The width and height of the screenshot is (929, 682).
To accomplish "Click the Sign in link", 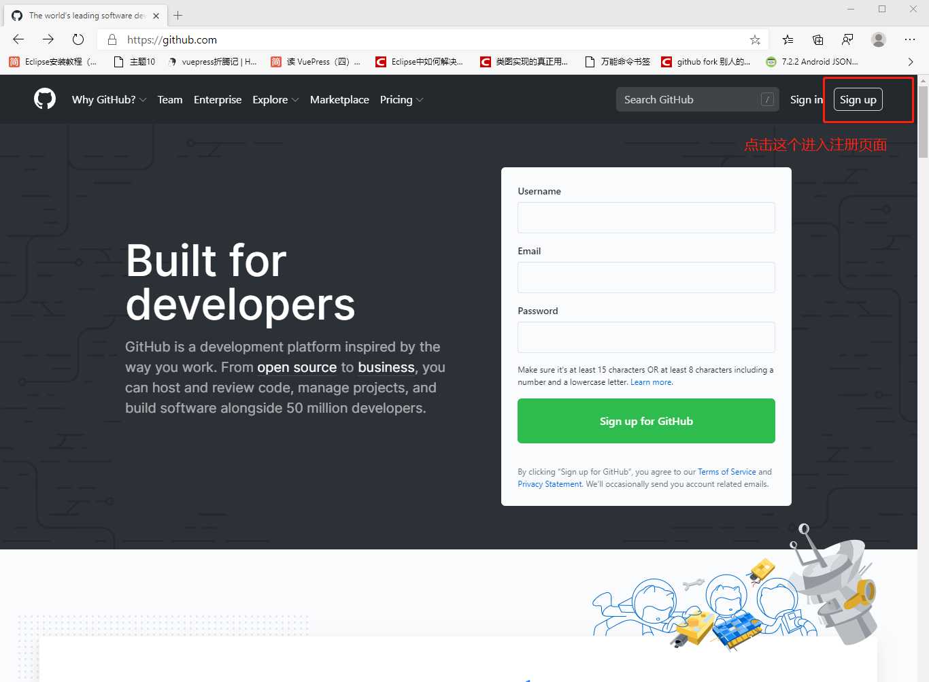I will click(x=807, y=99).
